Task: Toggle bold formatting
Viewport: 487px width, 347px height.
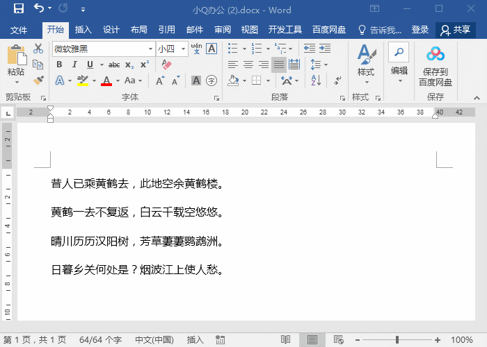Action: (59, 65)
